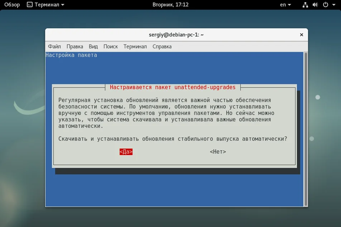The width and height of the screenshot is (341, 227).
Task: Click the question Скачивать и устанавливать обновления
Action: (173, 139)
